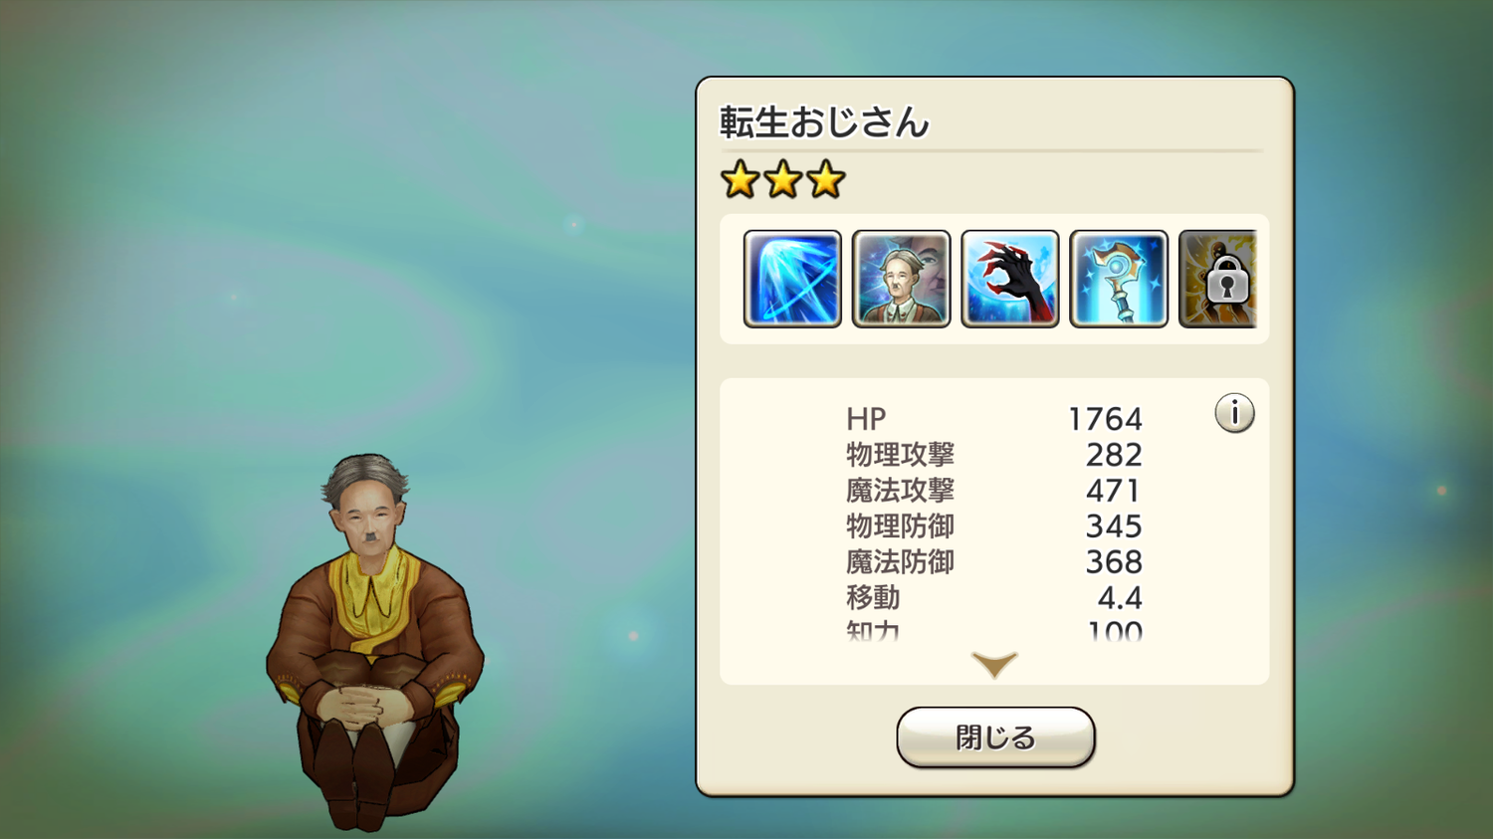
Task: Tap the dark clawed hand skill icon
Action: [x=1010, y=279]
